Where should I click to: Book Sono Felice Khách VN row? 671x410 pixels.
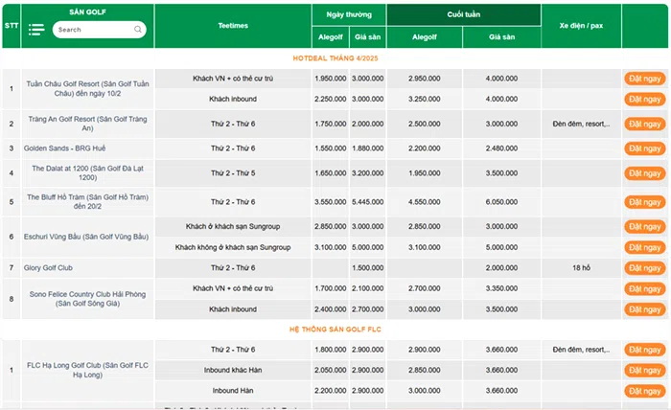[644, 288]
